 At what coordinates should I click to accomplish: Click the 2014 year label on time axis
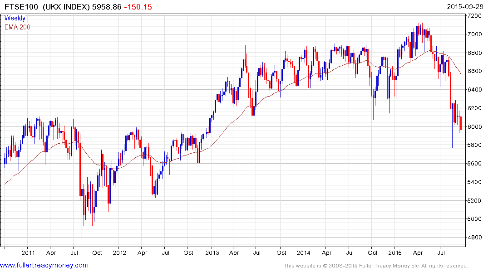pyautogui.click(x=303, y=253)
